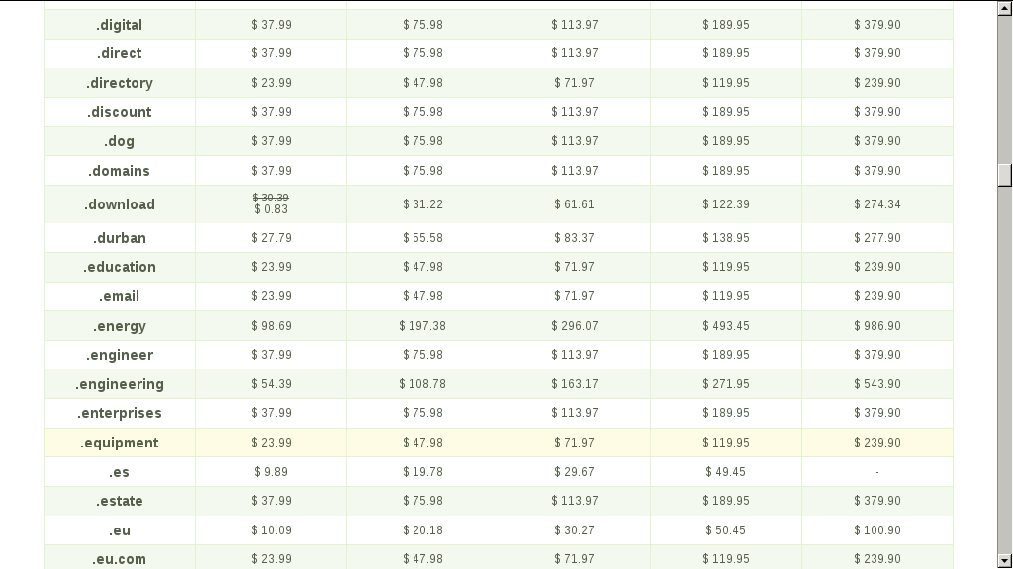Image resolution: width=1013 pixels, height=569 pixels.
Task: Select the .domains extension label
Action: [x=120, y=171]
